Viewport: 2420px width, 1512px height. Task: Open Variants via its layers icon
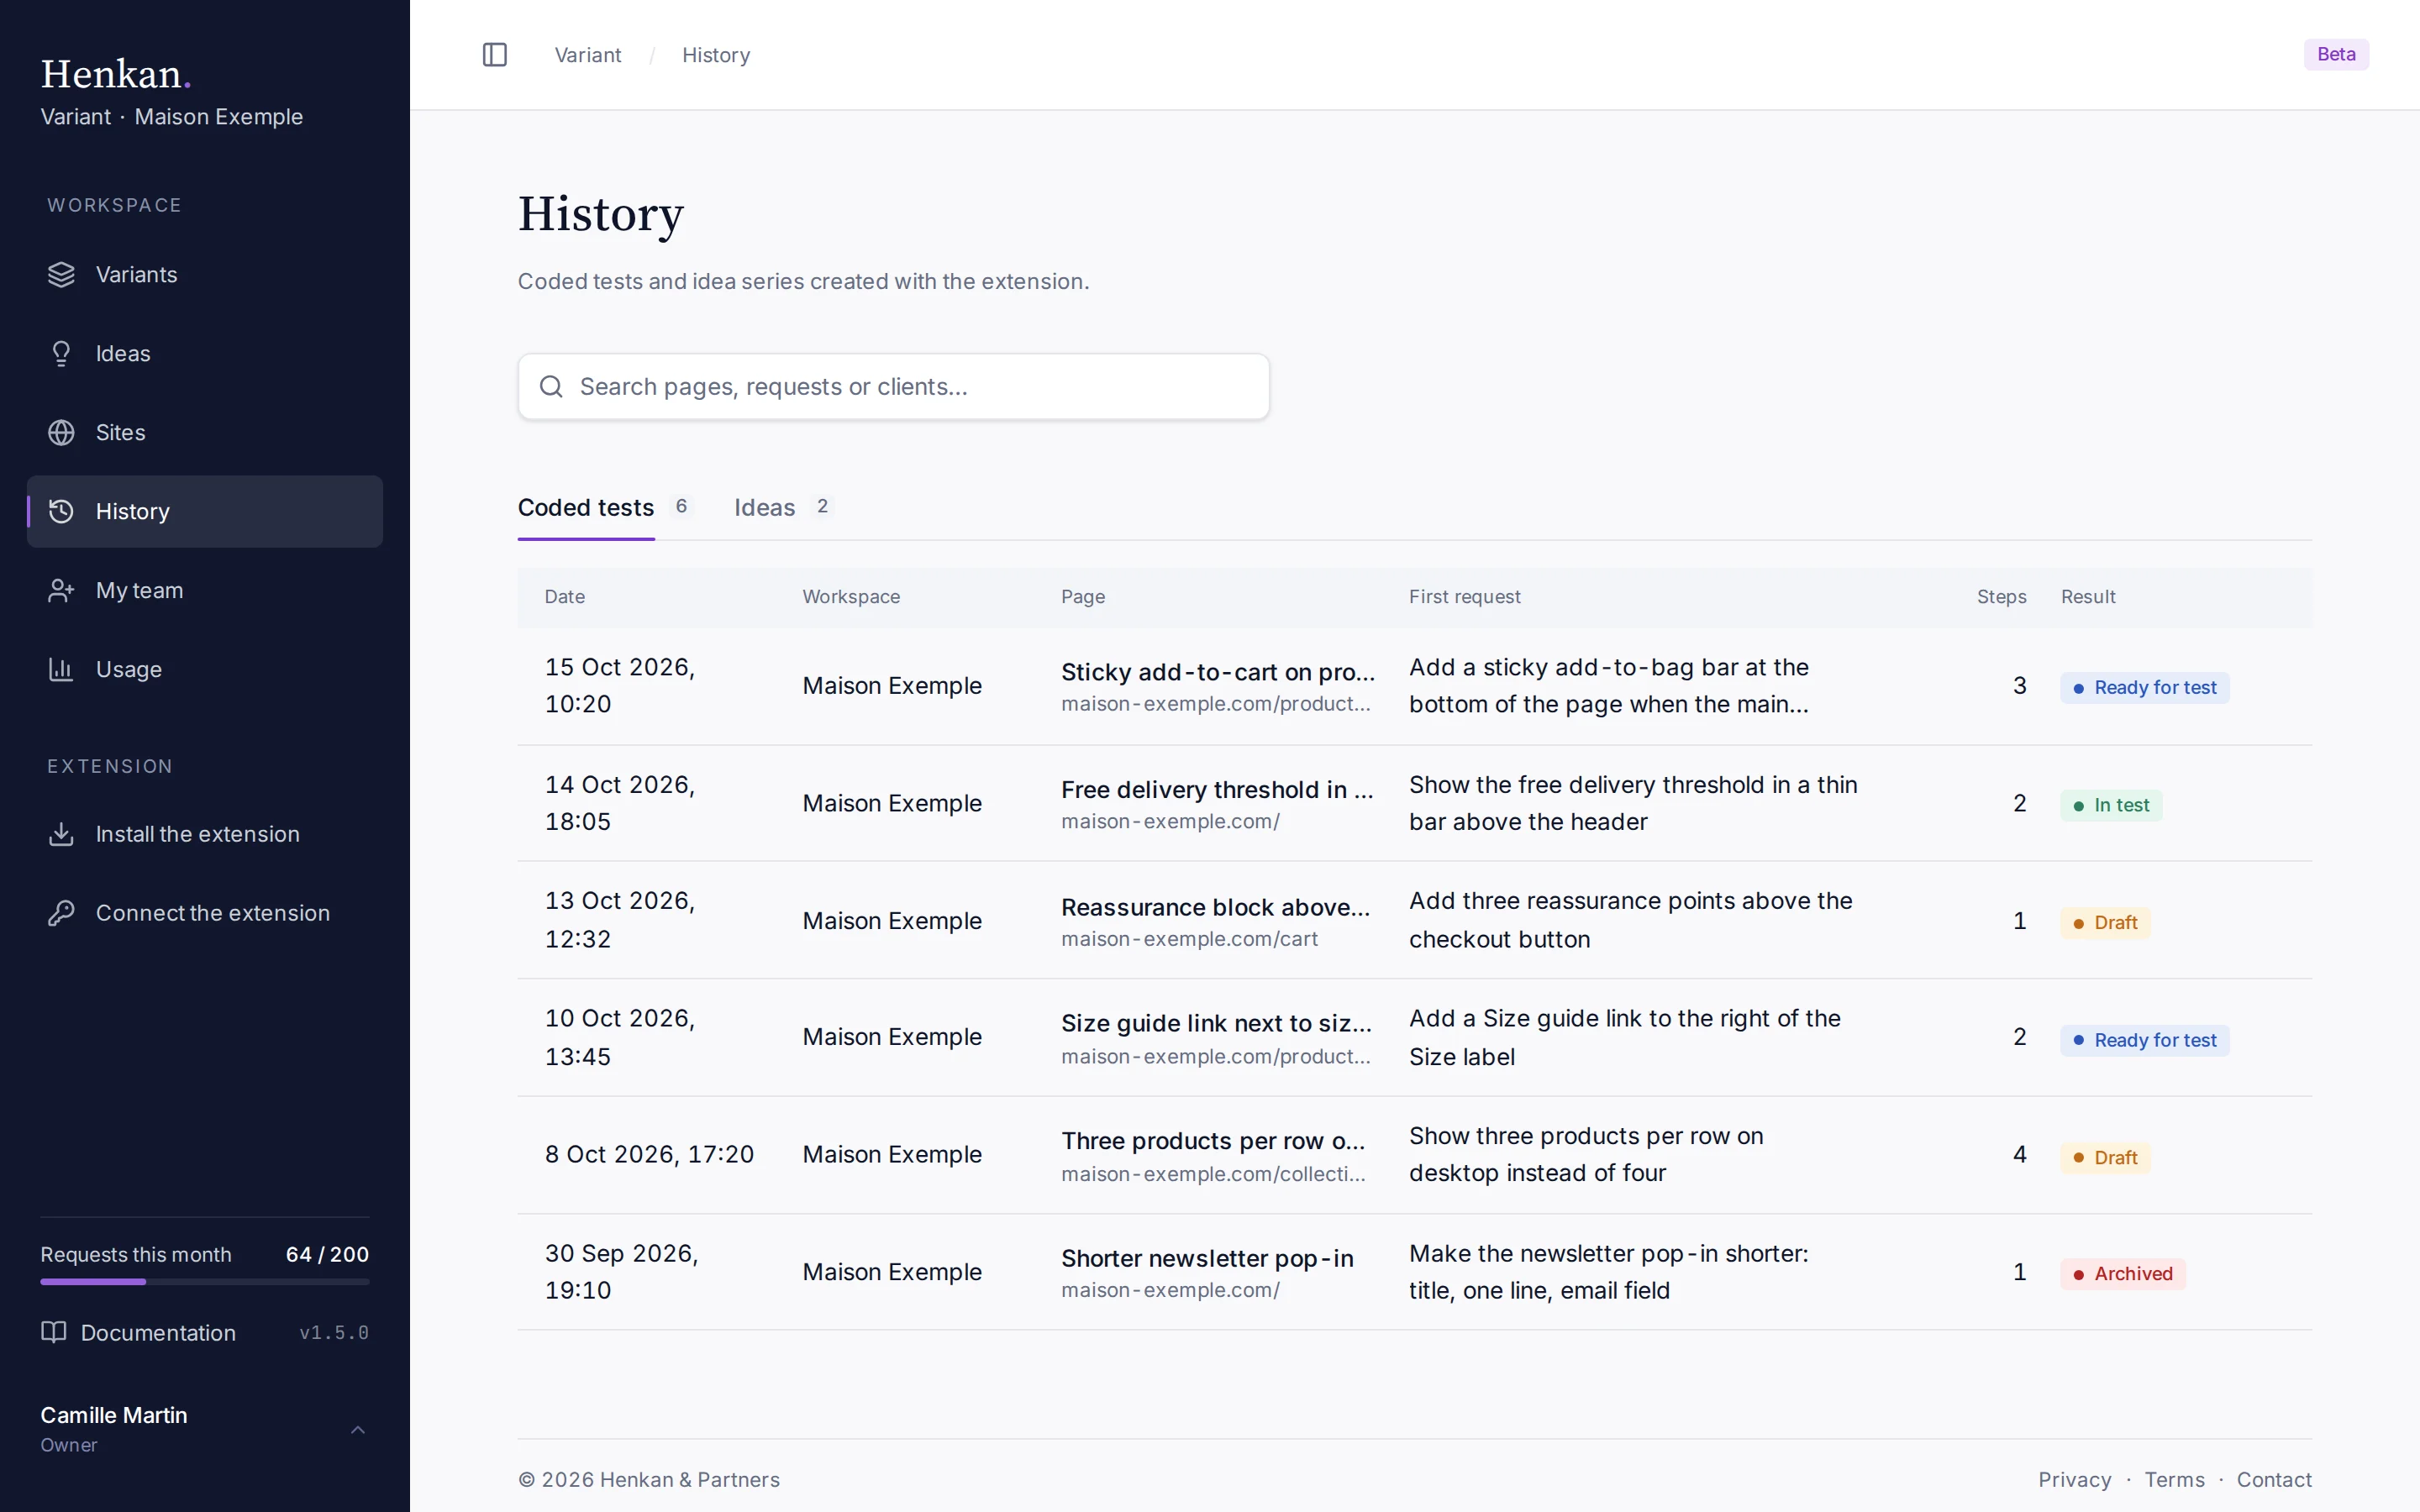(x=61, y=274)
